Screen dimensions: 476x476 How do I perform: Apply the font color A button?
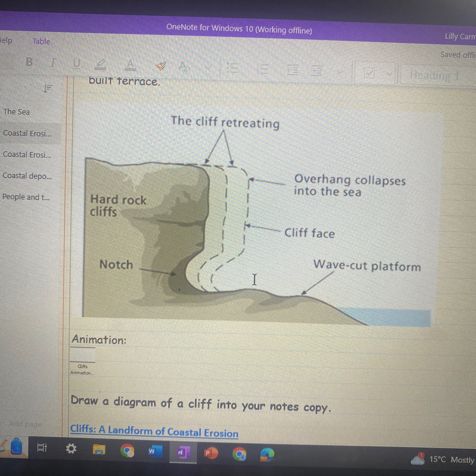click(130, 65)
